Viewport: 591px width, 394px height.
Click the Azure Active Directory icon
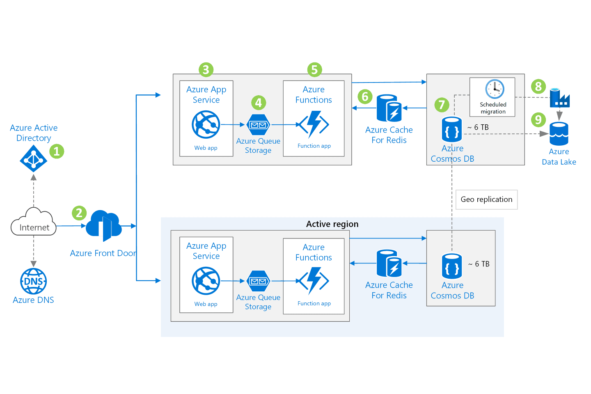[x=34, y=159]
